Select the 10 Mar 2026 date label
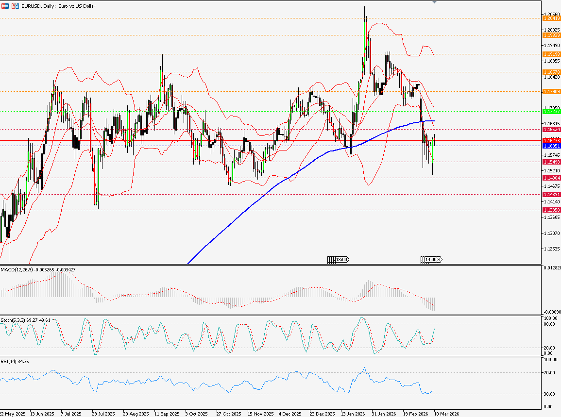Screen dimensions: 561x417 (447, 414)
